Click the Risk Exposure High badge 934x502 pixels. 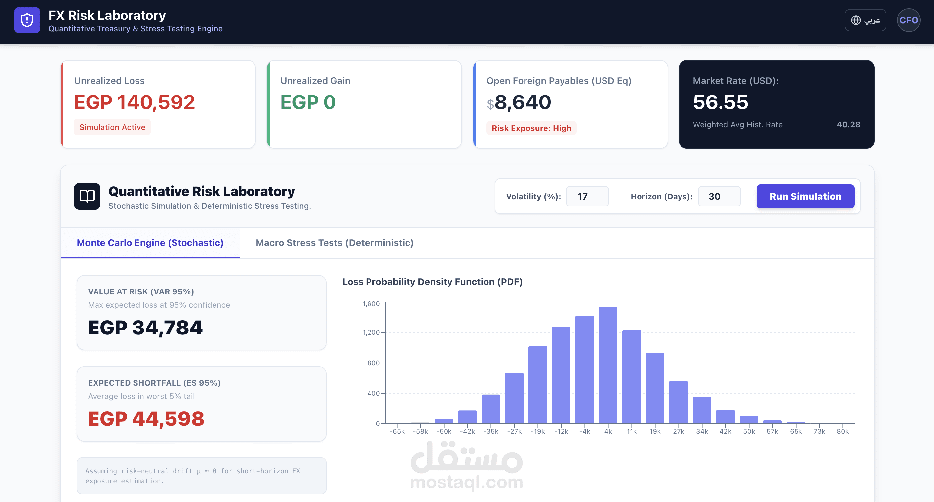(531, 128)
